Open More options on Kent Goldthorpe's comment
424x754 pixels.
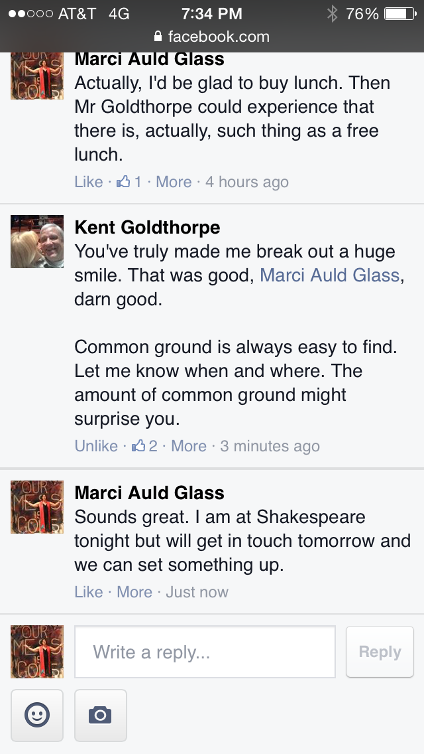(189, 446)
